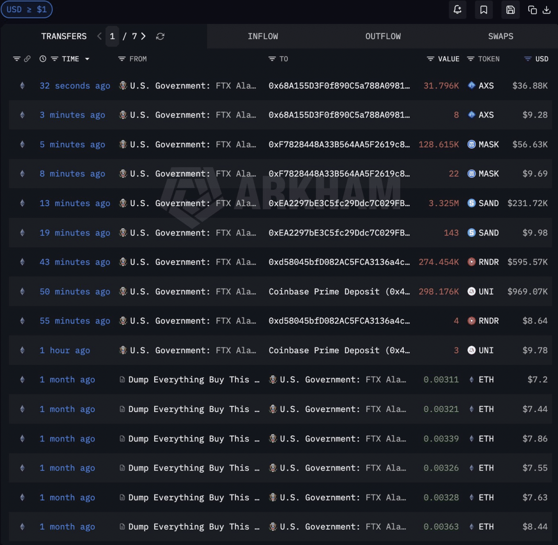The width and height of the screenshot is (558, 545).
Task: Click the $7.86 USD value
Action: (535, 439)
